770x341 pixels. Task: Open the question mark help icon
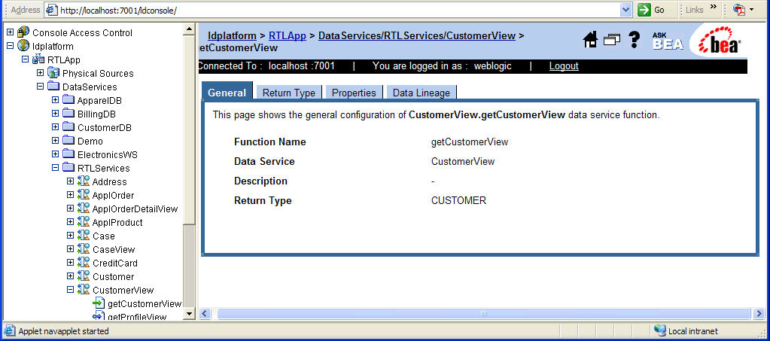(x=634, y=40)
